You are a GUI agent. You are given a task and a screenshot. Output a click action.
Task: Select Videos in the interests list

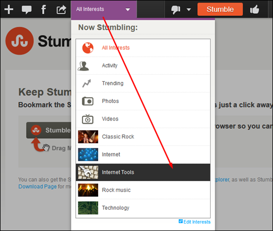tap(143, 119)
